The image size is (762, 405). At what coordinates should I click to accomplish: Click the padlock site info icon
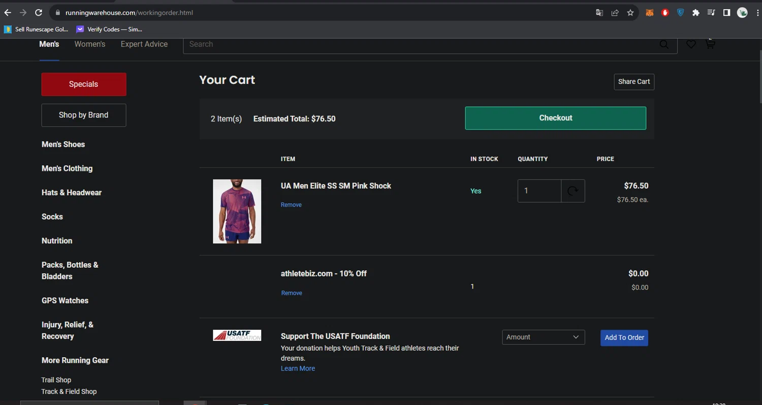57,13
